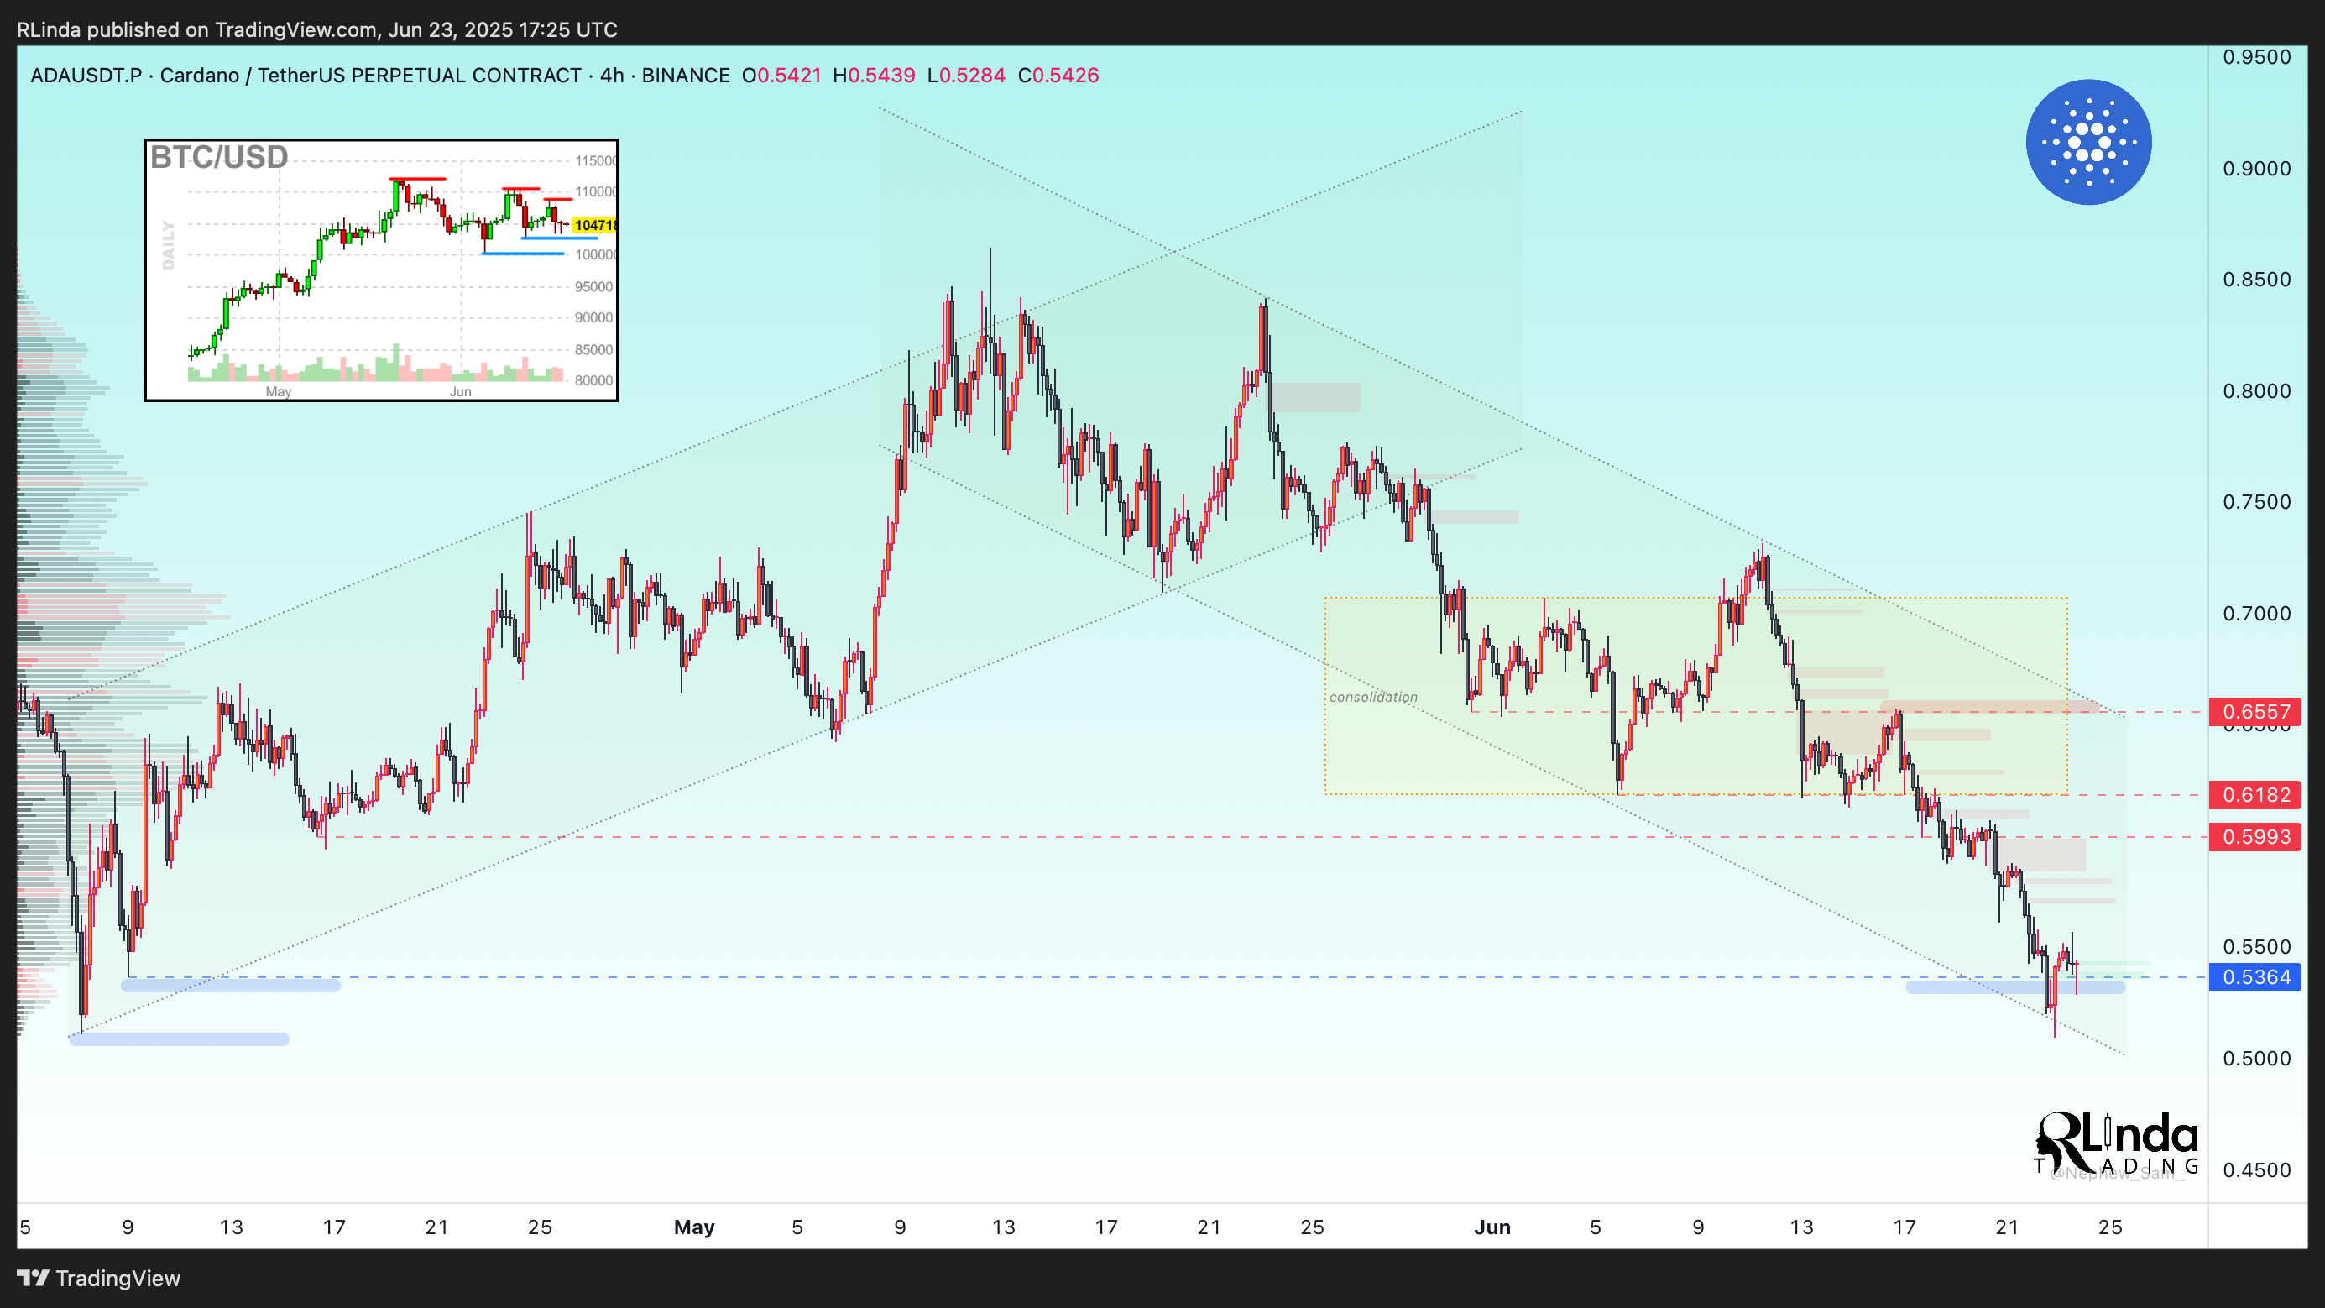This screenshot has height=1308, width=2325.
Task: Click the low value L0.5284
Action: pos(966,75)
